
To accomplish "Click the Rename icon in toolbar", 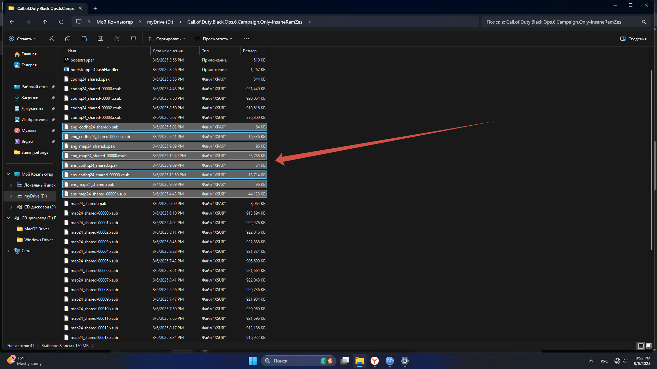I will click(x=101, y=39).
